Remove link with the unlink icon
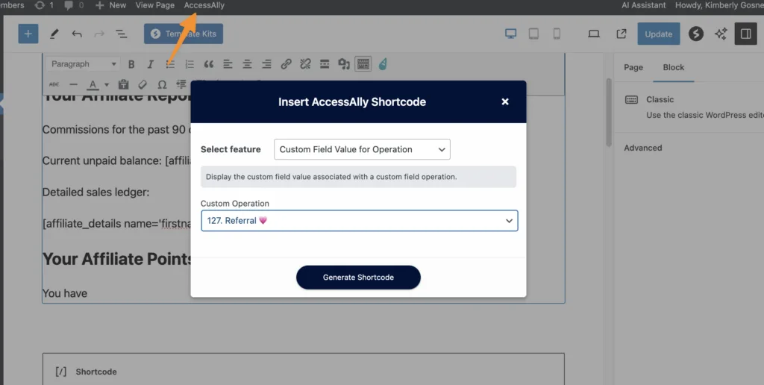This screenshot has height=385, width=764. click(x=305, y=64)
